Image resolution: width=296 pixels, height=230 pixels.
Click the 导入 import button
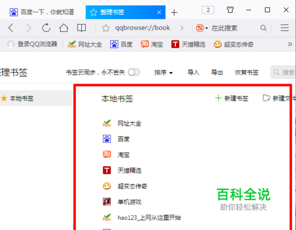[194, 73]
